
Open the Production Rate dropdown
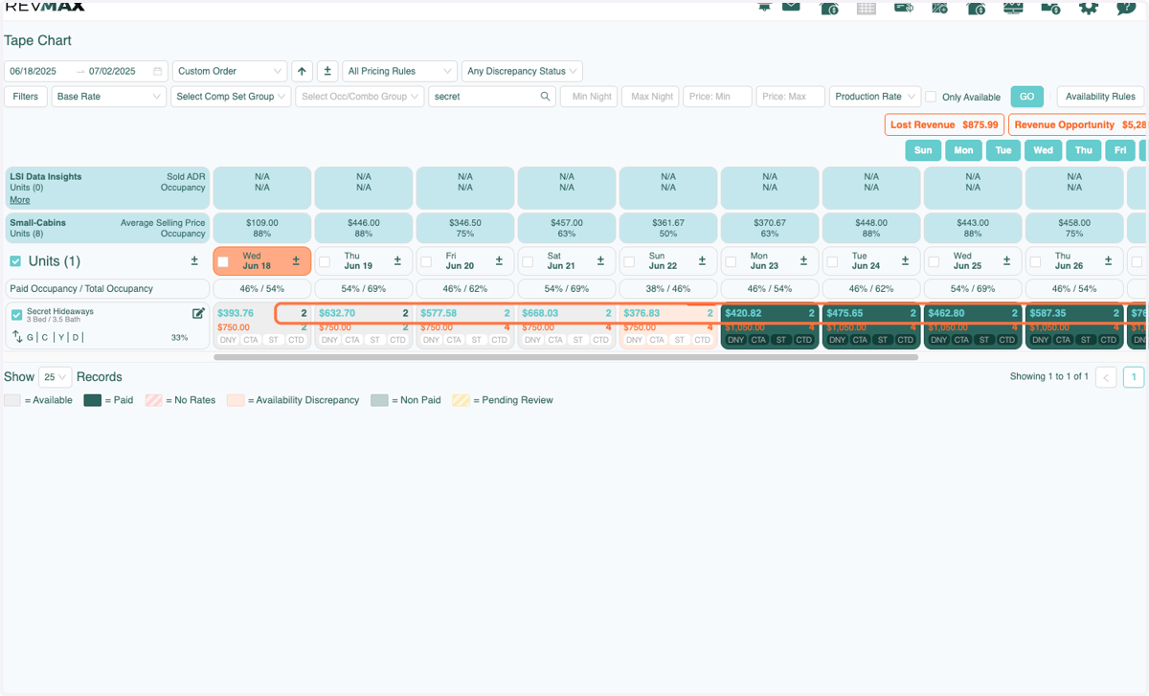[875, 97]
